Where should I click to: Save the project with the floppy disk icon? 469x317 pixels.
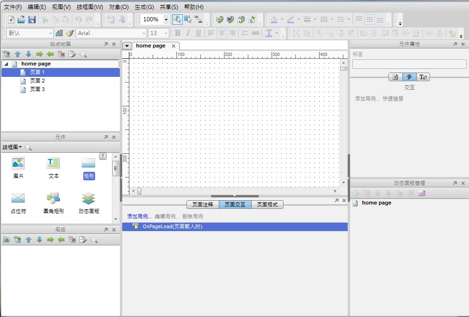(x=32, y=20)
